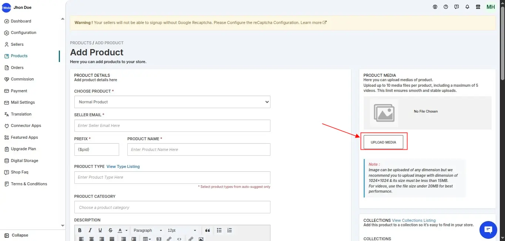Image resolution: width=505 pixels, height=241 pixels.
Task: Click the Upload Media button
Action: click(383, 142)
